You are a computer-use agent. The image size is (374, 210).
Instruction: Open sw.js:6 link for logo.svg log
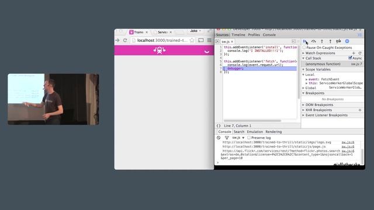(x=348, y=142)
